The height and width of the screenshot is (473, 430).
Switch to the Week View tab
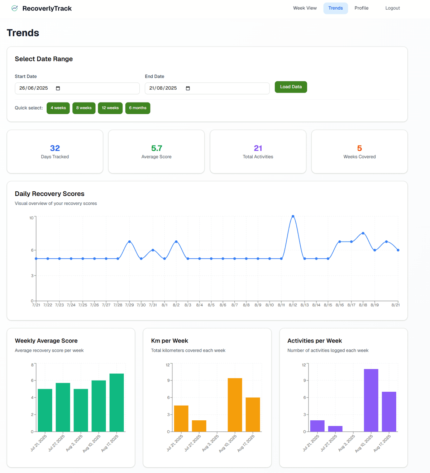[x=305, y=8]
